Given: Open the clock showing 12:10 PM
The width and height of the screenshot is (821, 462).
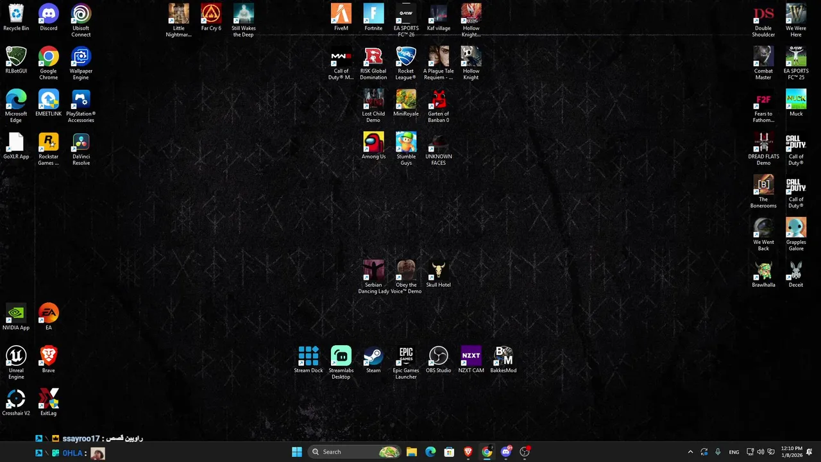Looking at the screenshot, I should (791, 452).
